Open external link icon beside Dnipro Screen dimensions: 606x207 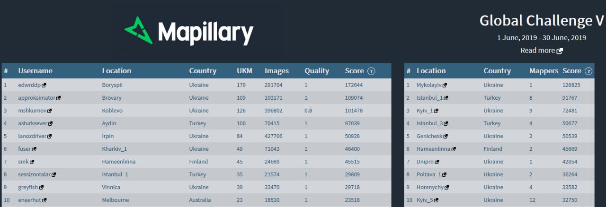[x=437, y=162]
